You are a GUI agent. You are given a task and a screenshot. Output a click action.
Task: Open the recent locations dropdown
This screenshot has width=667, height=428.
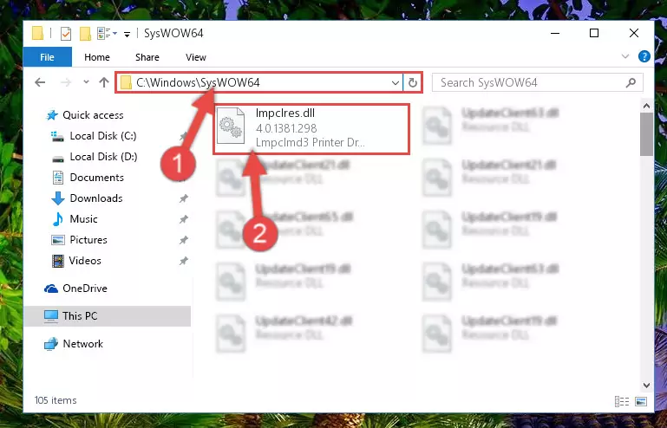click(87, 82)
